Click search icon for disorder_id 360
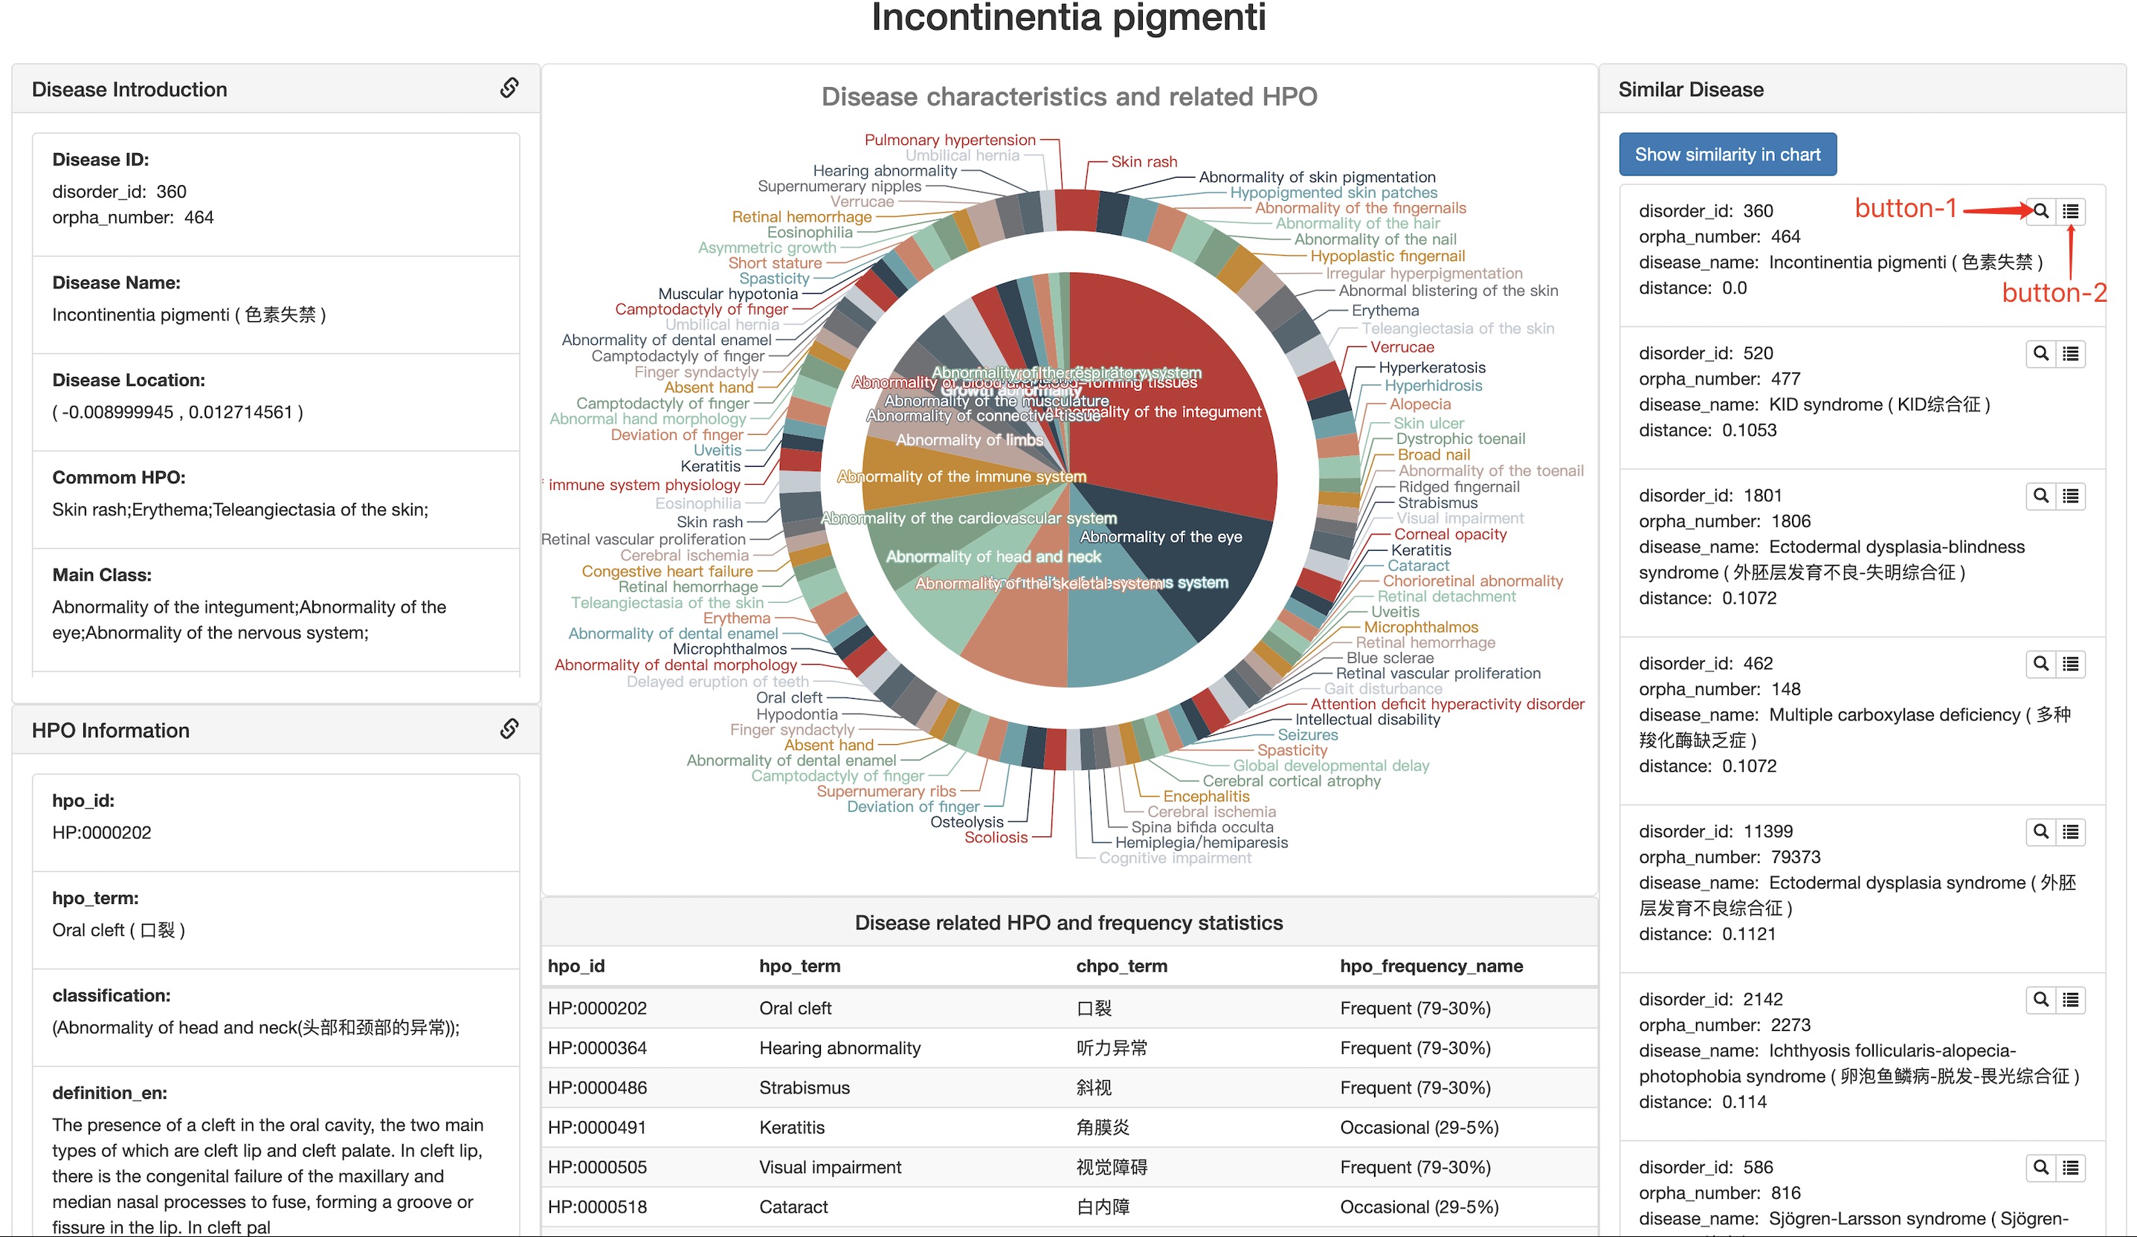 2041,211
